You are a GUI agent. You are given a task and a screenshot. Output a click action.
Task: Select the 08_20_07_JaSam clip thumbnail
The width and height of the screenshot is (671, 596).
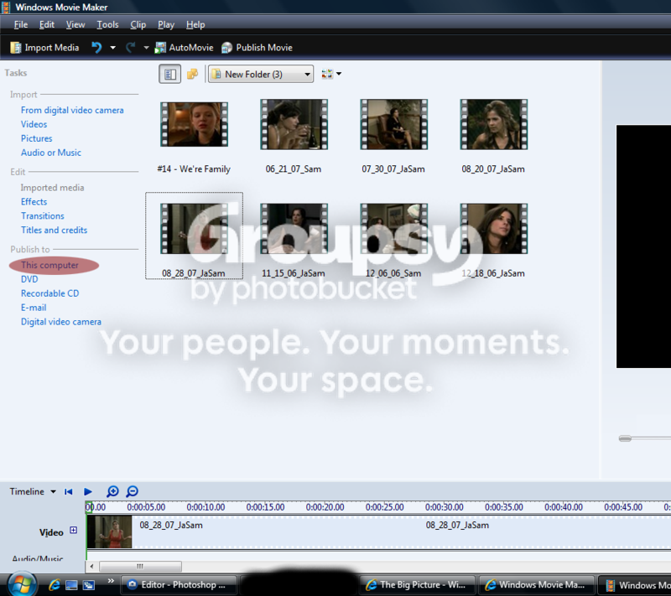(x=494, y=124)
